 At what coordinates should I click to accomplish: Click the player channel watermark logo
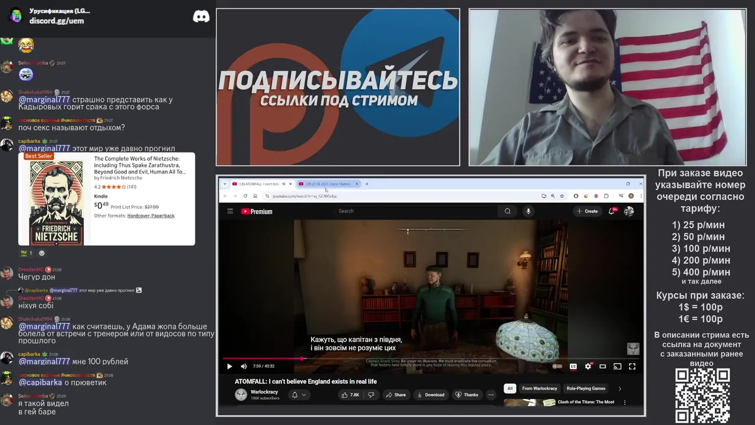coord(633,349)
